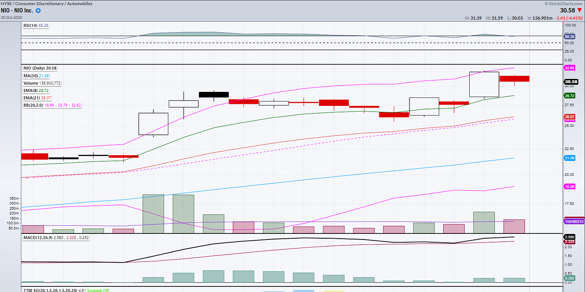Click the red 26.07 EMA price tag
Viewport: 585px width, 292px height.
tap(570, 117)
